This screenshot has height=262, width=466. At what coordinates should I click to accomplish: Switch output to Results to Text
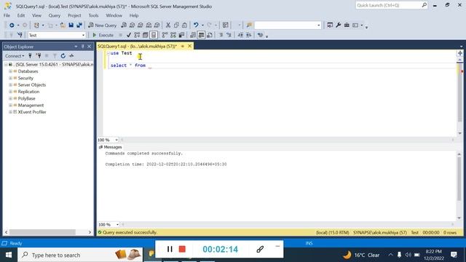(193, 35)
